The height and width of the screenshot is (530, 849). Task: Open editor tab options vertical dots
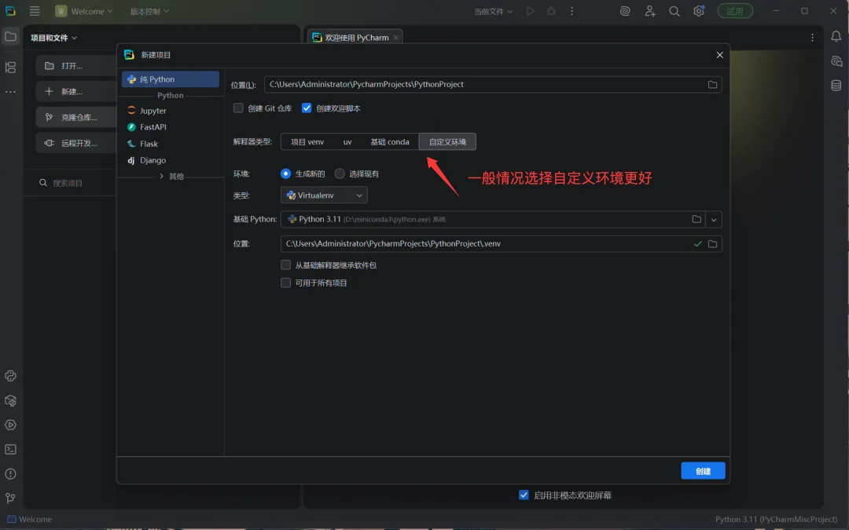(x=812, y=38)
